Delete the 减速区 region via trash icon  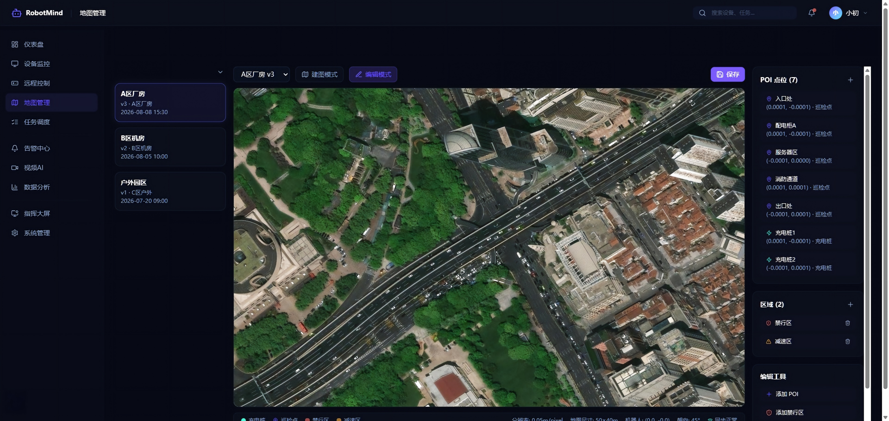pyautogui.click(x=848, y=342)
